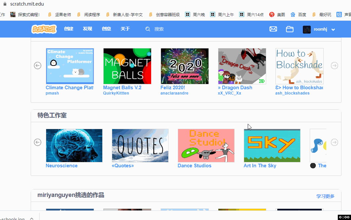Open the 2020 Feliz ano novo thumbnail
351x220 pixels.
coord(184,66)
